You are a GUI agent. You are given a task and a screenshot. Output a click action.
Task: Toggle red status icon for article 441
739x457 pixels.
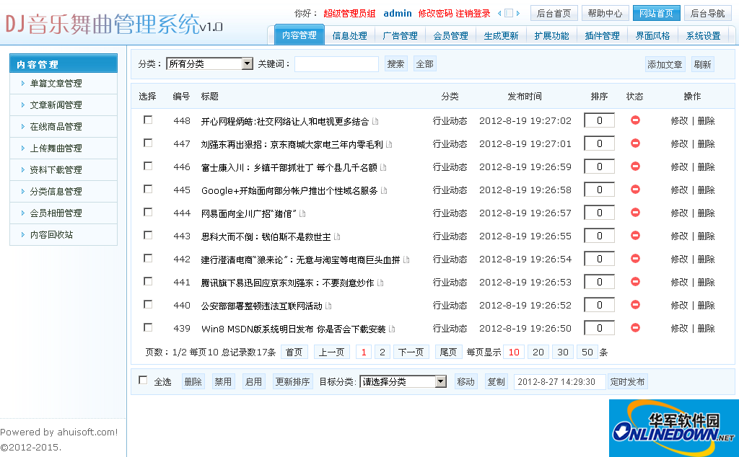click(x=635, y=281)
